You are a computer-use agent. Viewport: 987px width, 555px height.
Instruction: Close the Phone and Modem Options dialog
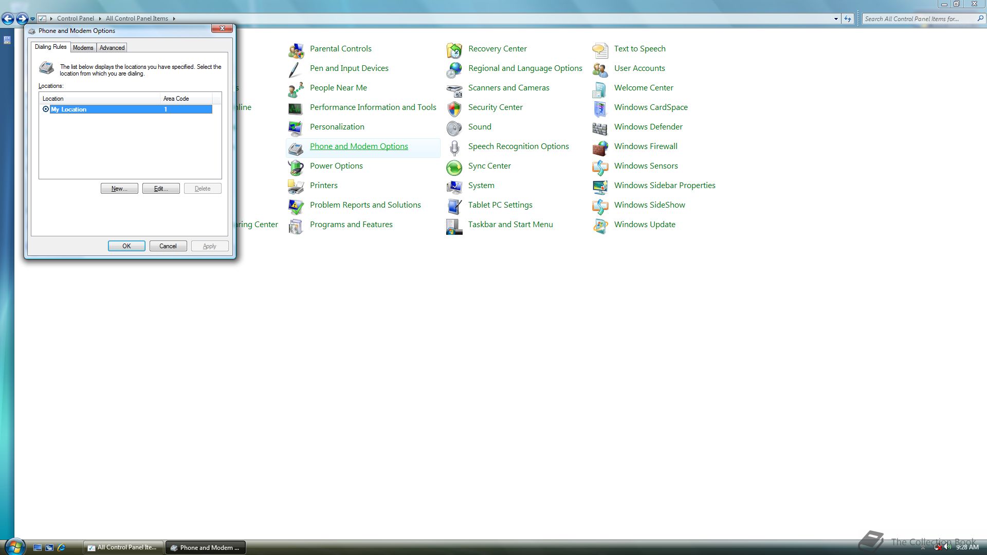222,28
